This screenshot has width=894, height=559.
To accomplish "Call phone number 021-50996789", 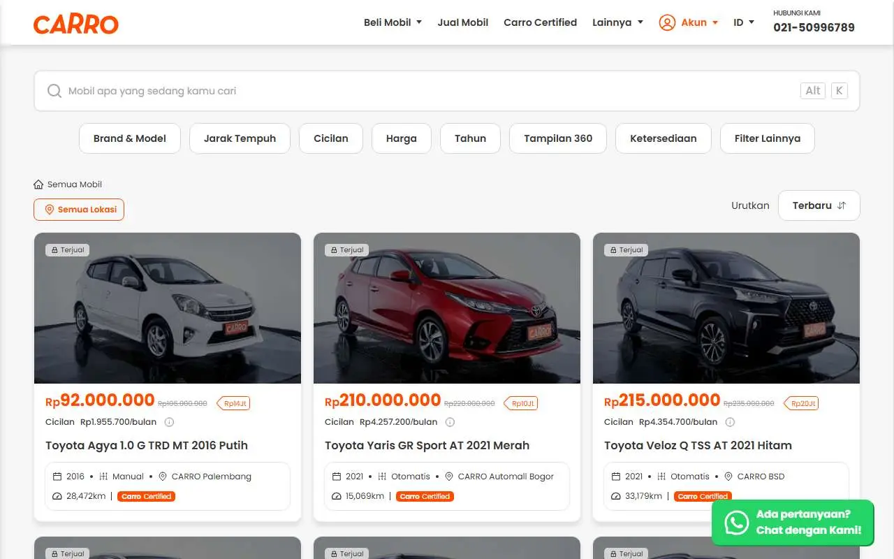I will coord(814,27).
